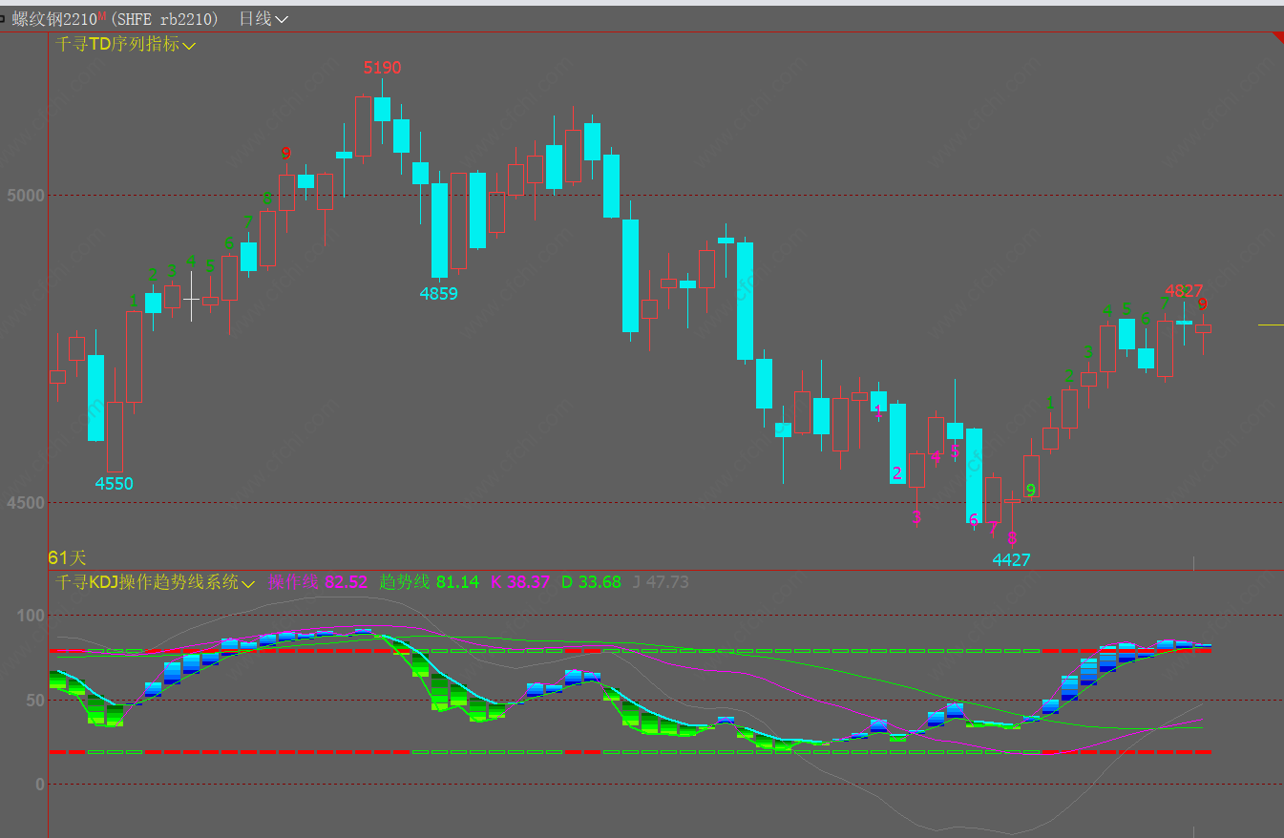Click the 趋势线 81.14 readout
1284x838 pixels.
tap(429, 582)
